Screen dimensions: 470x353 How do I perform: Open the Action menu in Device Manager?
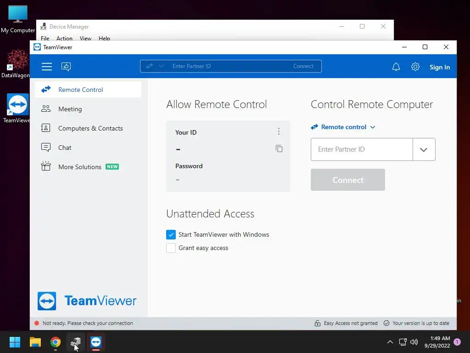coord(64,38)
